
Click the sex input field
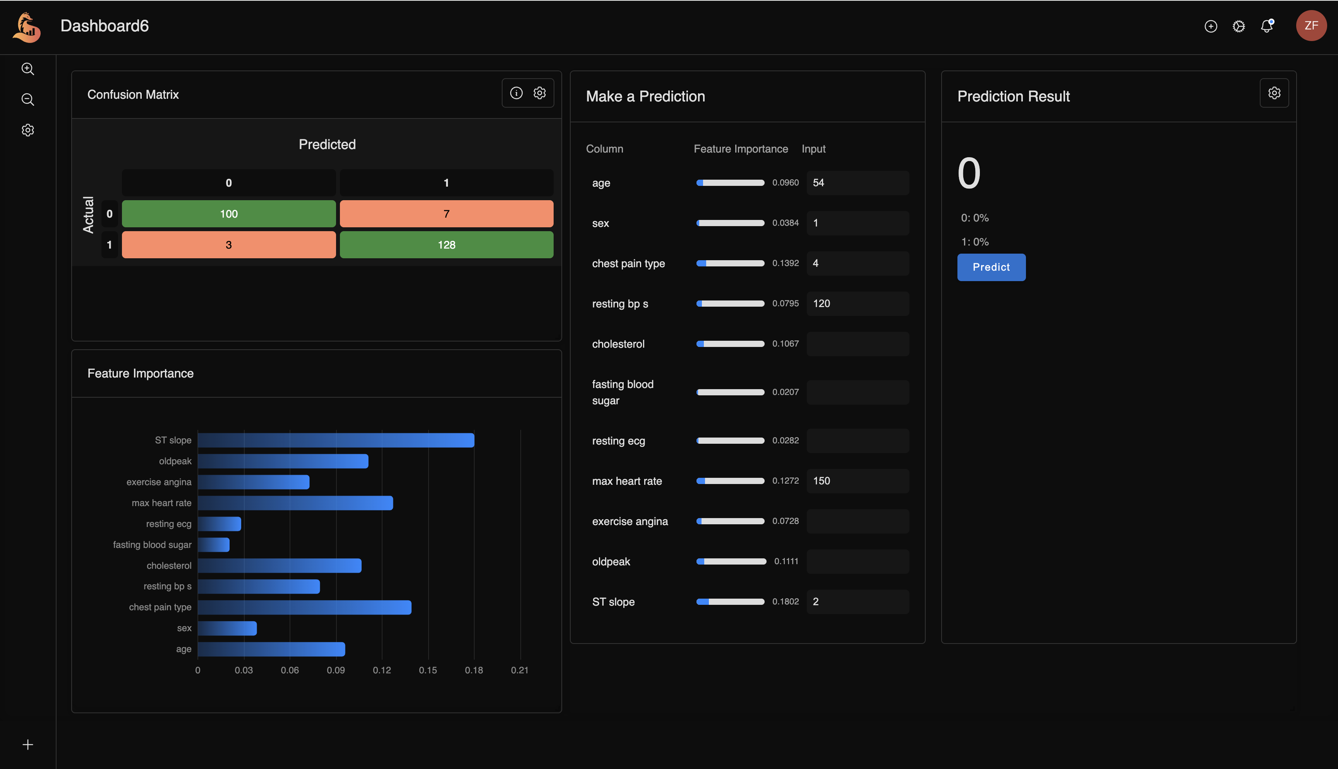[x=857, y=223]
